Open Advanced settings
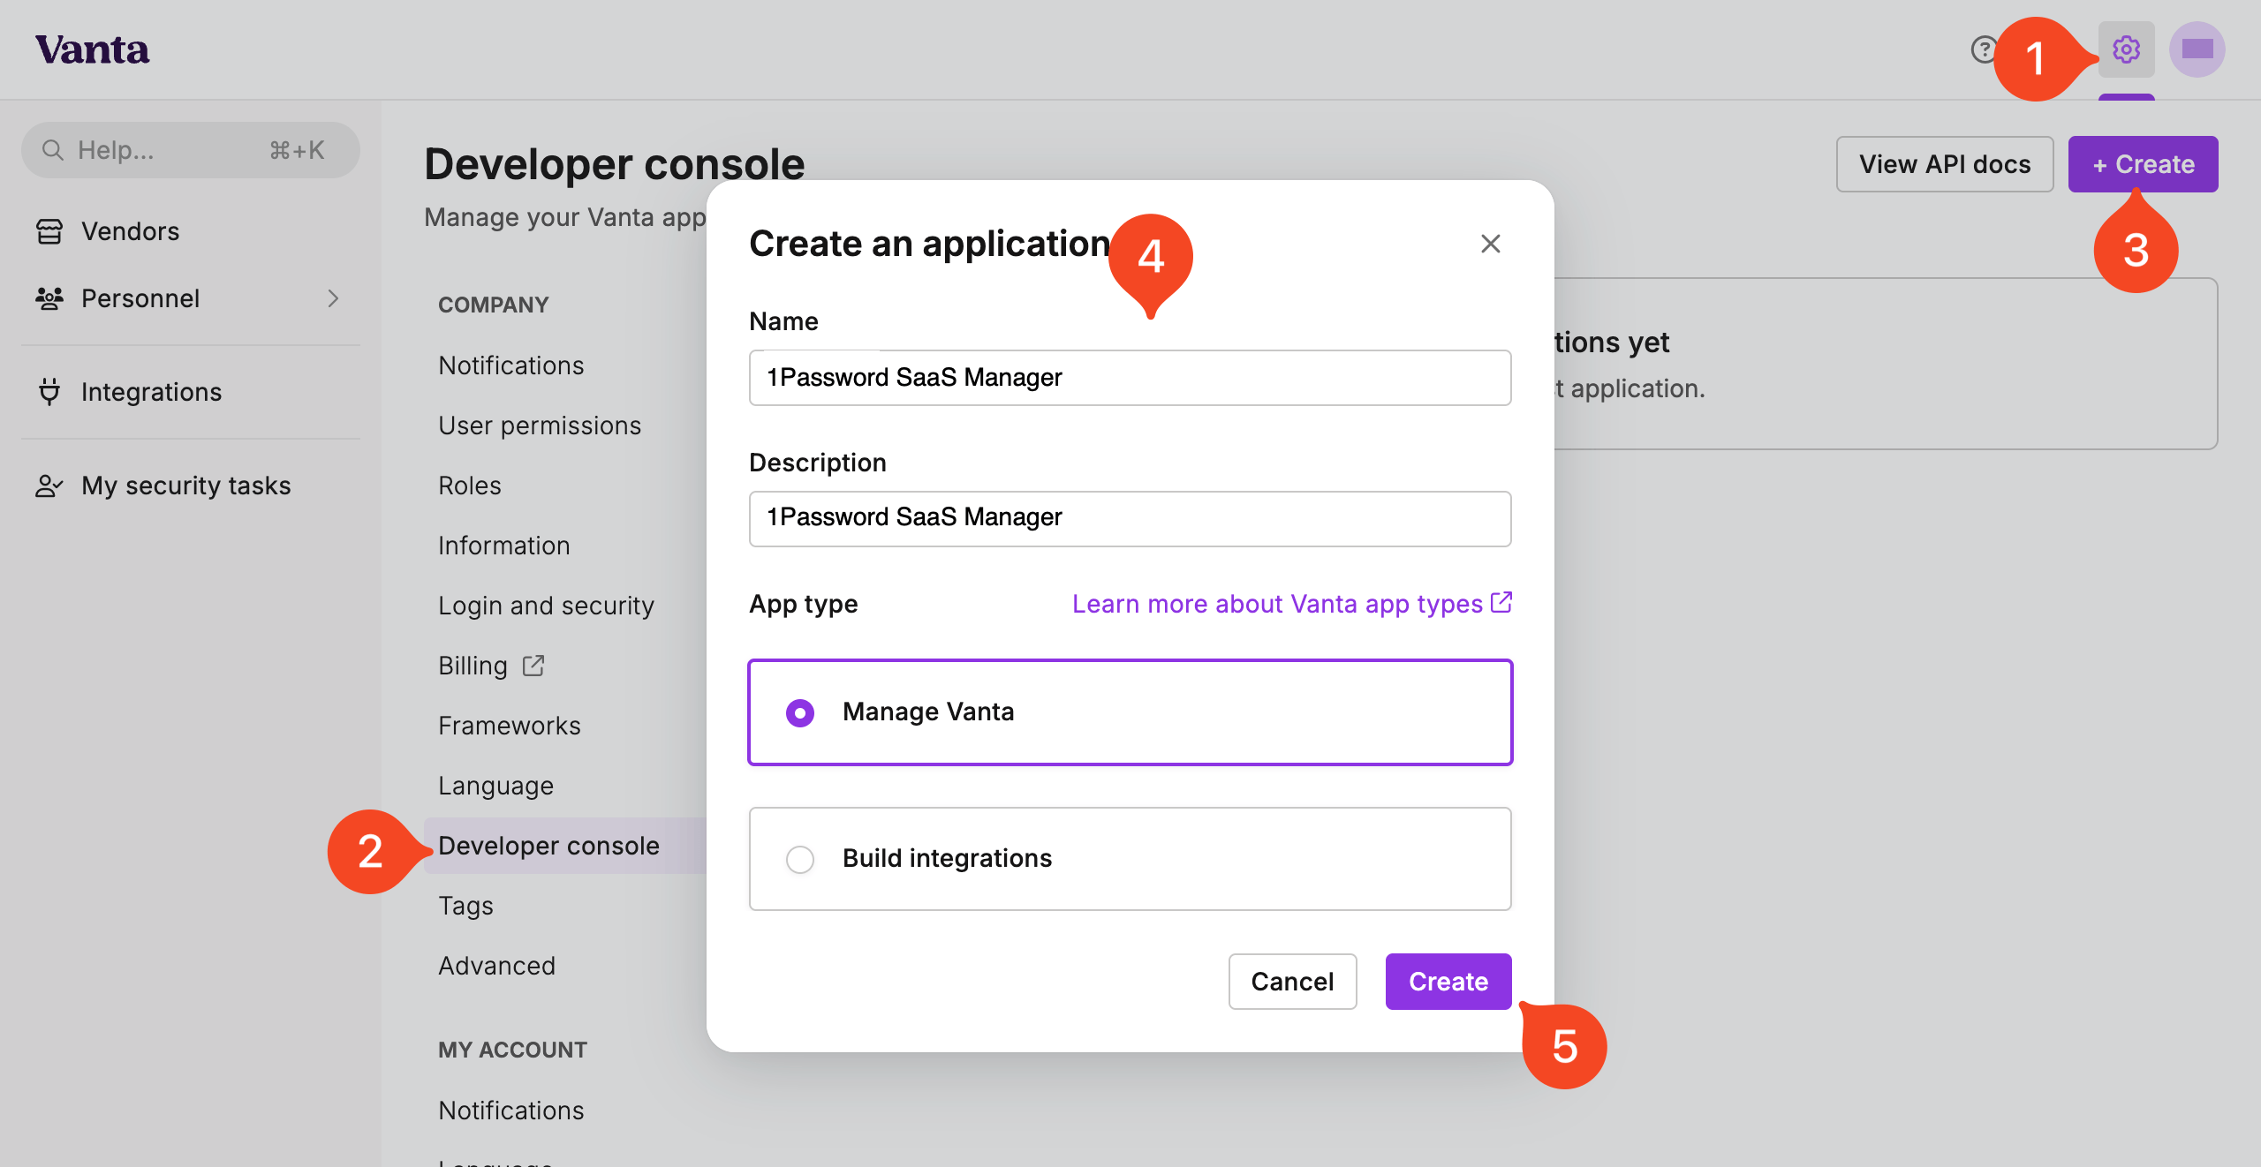This screenshot has height=1167, width=2261. coord(497,966)
